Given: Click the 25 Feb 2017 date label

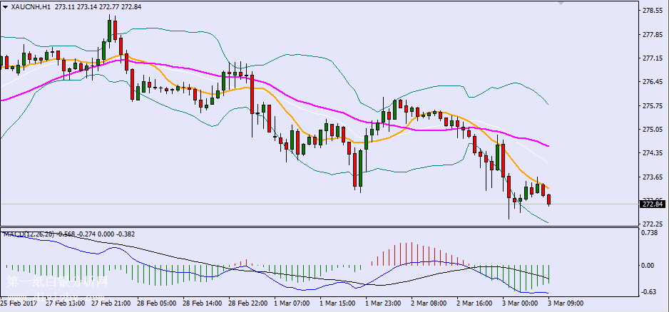Looking at the screenshot, I should (19, 303).
